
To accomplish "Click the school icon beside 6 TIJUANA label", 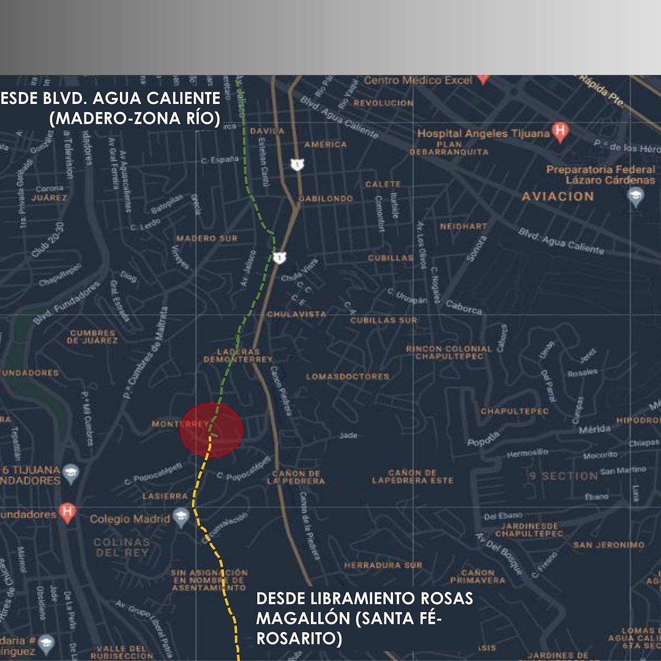I will (72, 474).
